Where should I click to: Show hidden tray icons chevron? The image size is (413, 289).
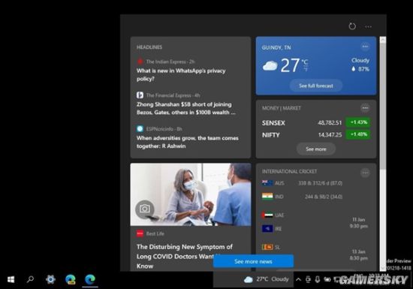click(x=298, y=279)
